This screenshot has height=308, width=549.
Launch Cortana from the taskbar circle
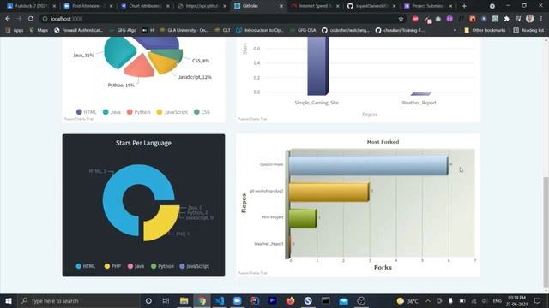(x=148, y=300)
